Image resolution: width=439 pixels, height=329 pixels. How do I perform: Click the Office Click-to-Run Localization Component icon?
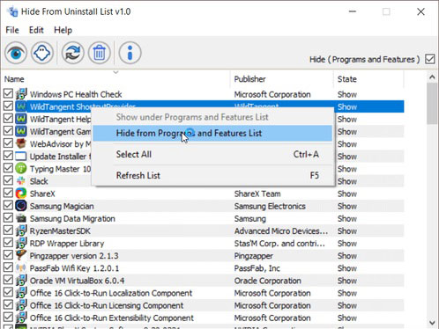pyautogui.click(x=21, y=293)
